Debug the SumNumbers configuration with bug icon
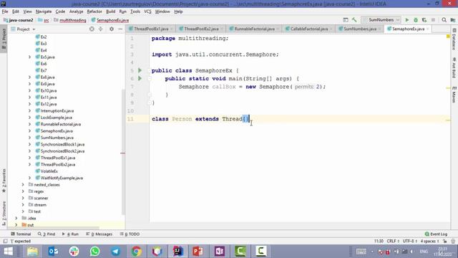The image size is (458, 258). click(x=416, y=20)
